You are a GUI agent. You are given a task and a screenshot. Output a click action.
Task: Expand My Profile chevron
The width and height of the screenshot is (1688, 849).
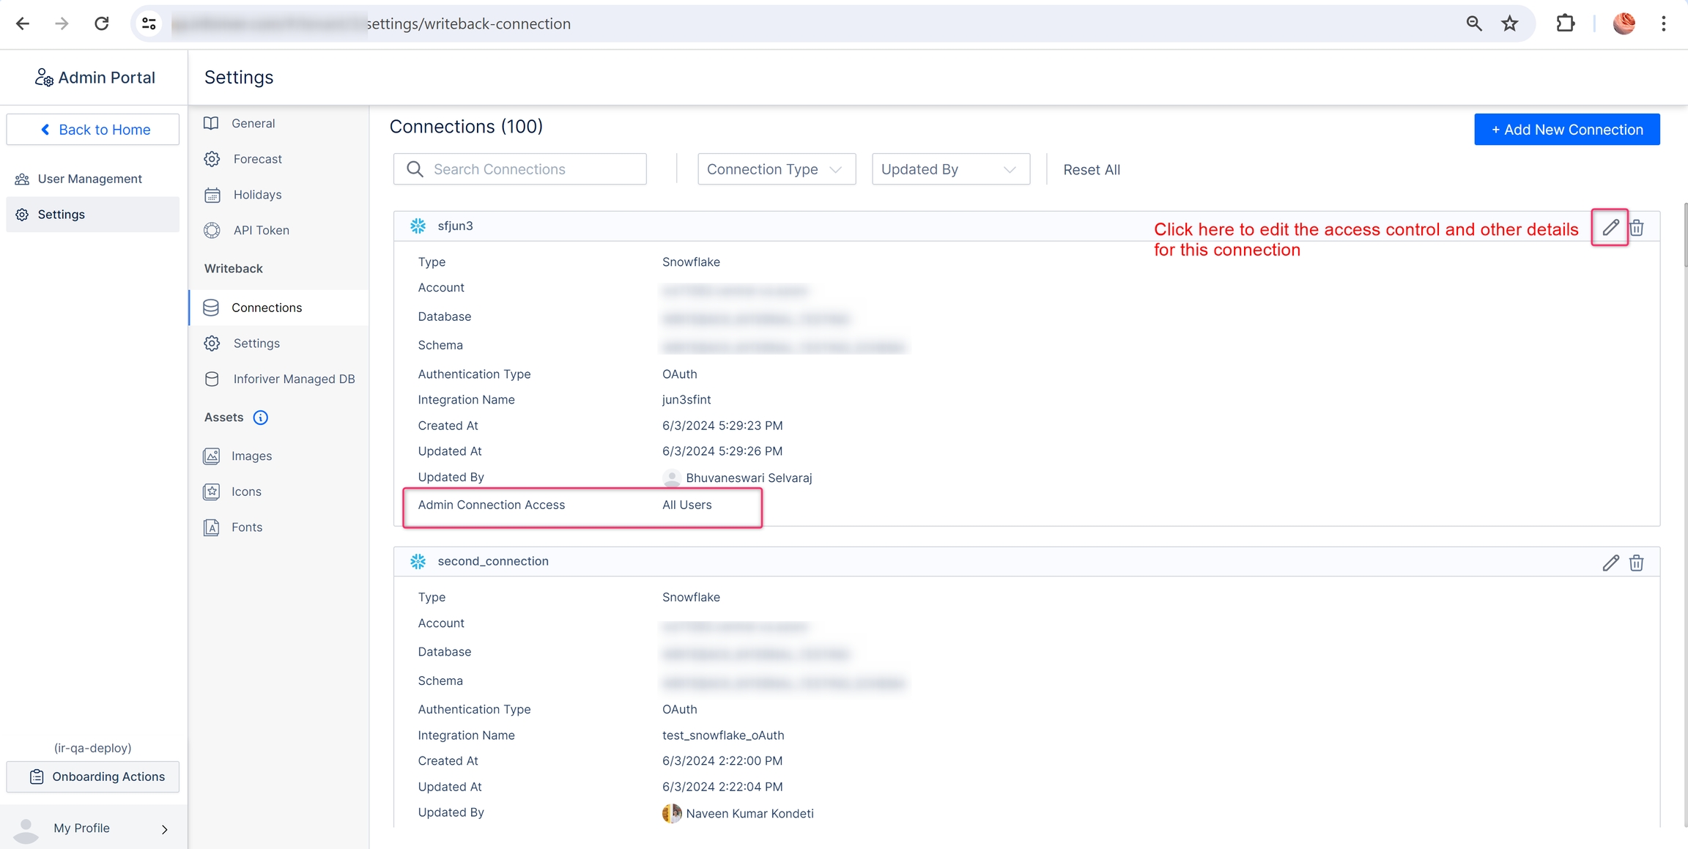[x=164, y=828]
